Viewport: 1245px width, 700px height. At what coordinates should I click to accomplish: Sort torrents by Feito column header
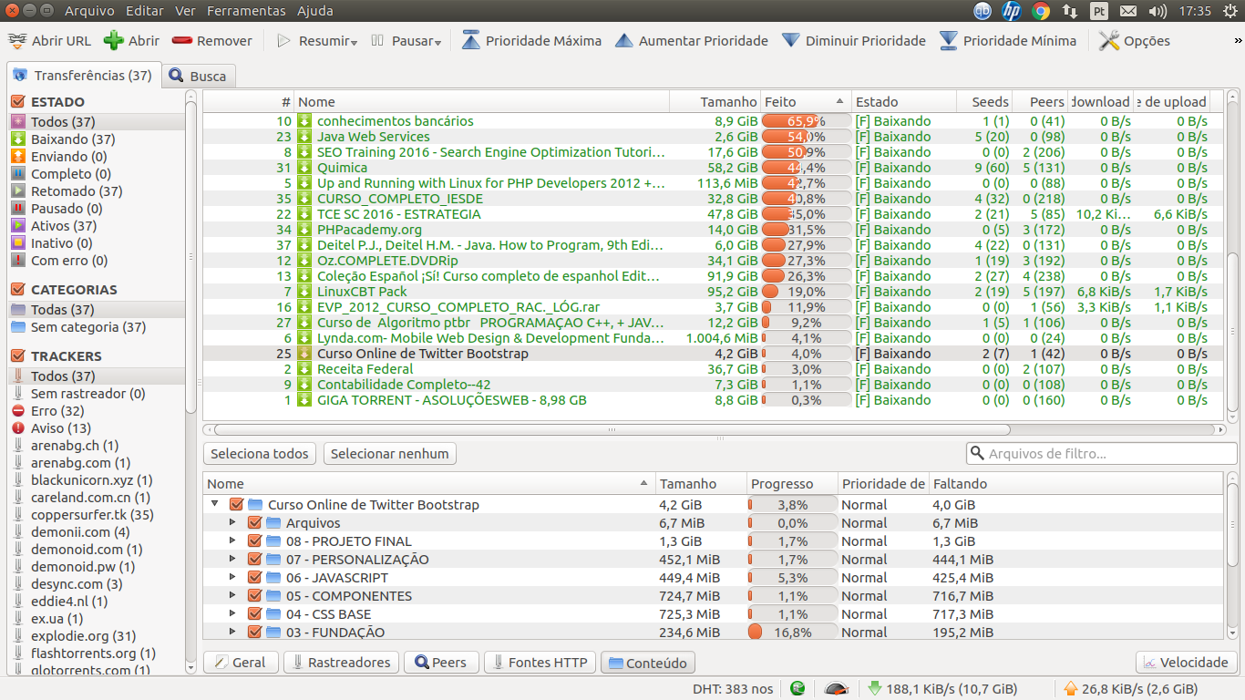pos(806,102)
